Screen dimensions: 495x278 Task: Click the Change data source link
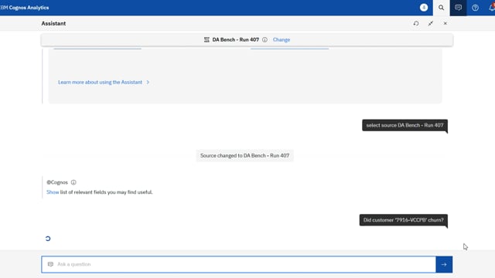pos(282,39)
